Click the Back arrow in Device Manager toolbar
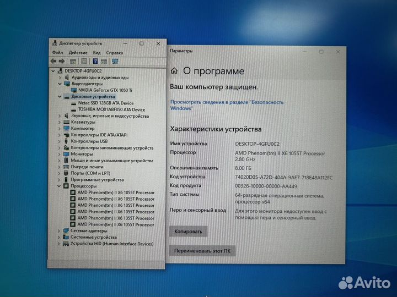 click(53, 61)
